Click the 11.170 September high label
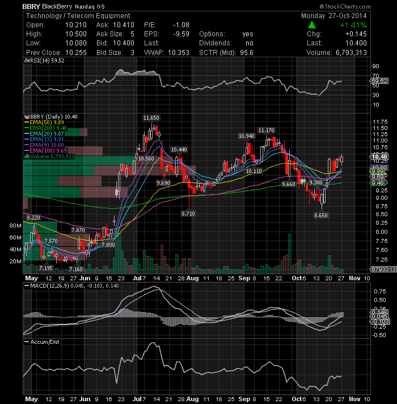 (x=267, y=131)
